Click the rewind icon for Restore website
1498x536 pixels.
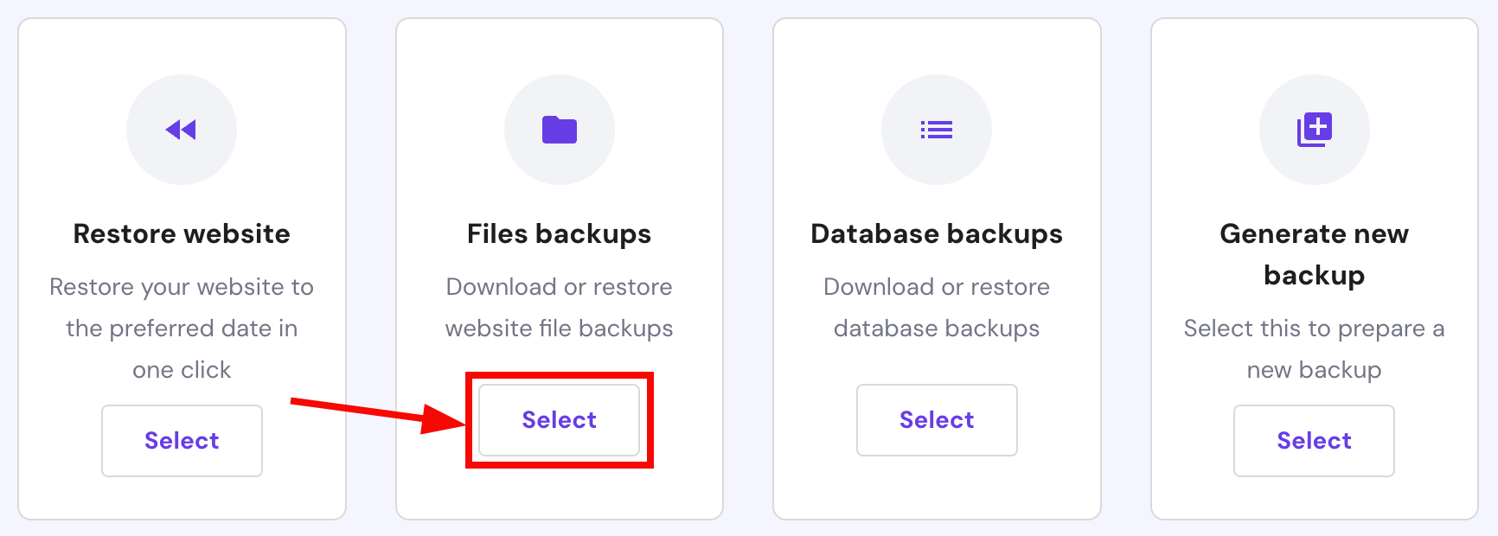click(x=182, y=130)
